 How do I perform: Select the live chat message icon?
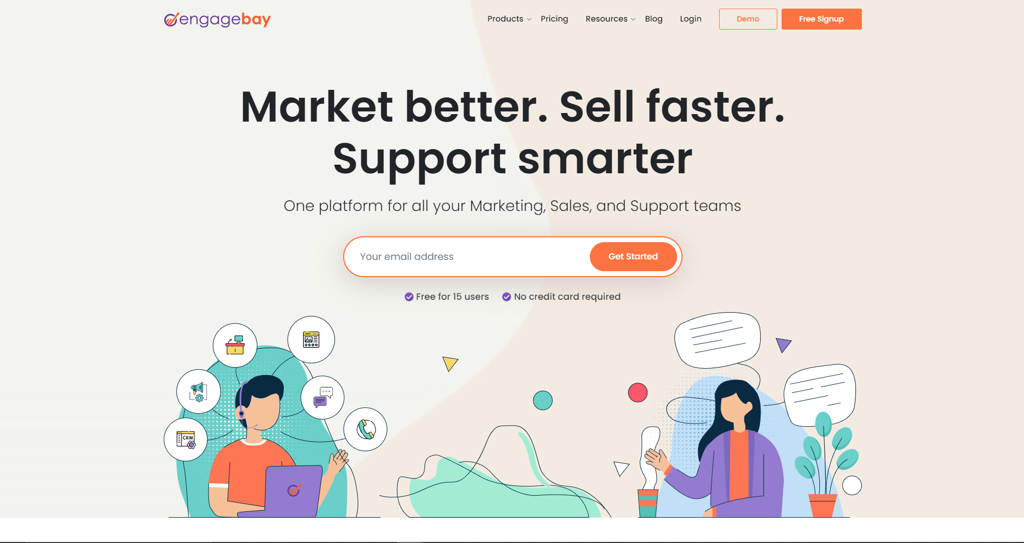(323, 398)
